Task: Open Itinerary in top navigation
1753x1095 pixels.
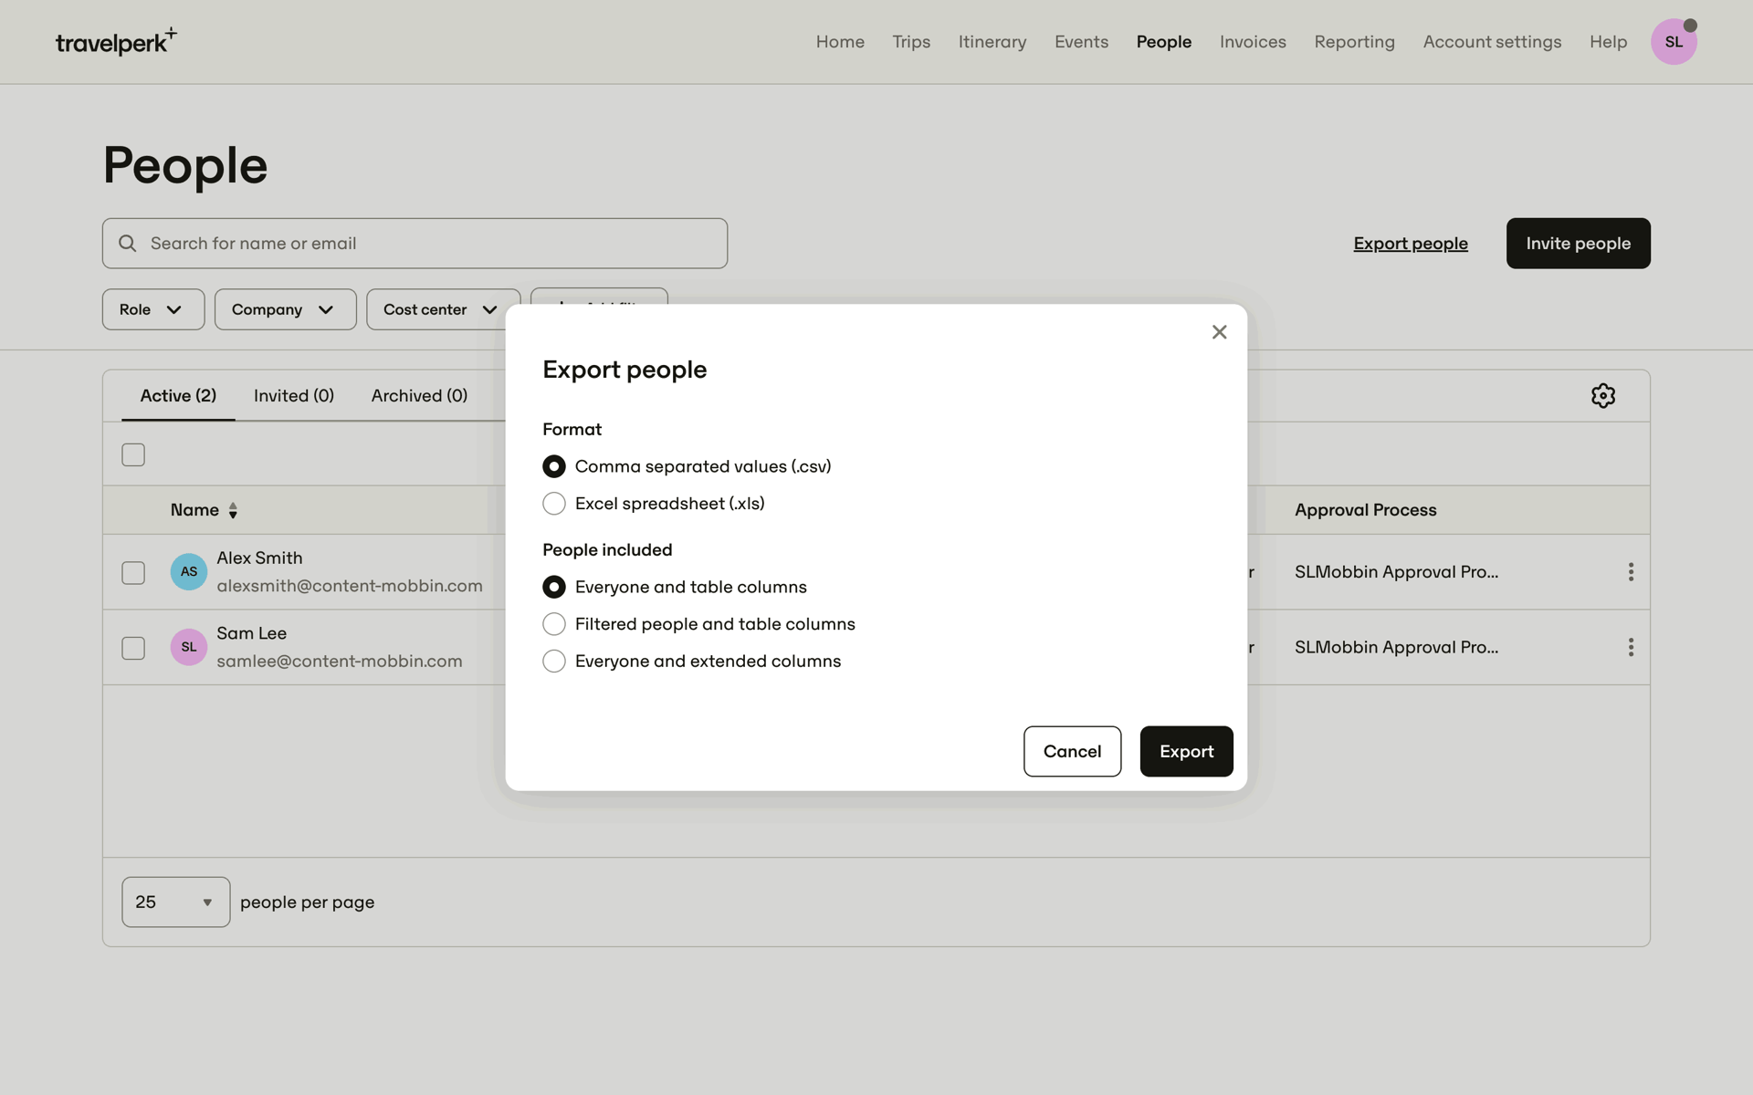Action: coord(992,42)
